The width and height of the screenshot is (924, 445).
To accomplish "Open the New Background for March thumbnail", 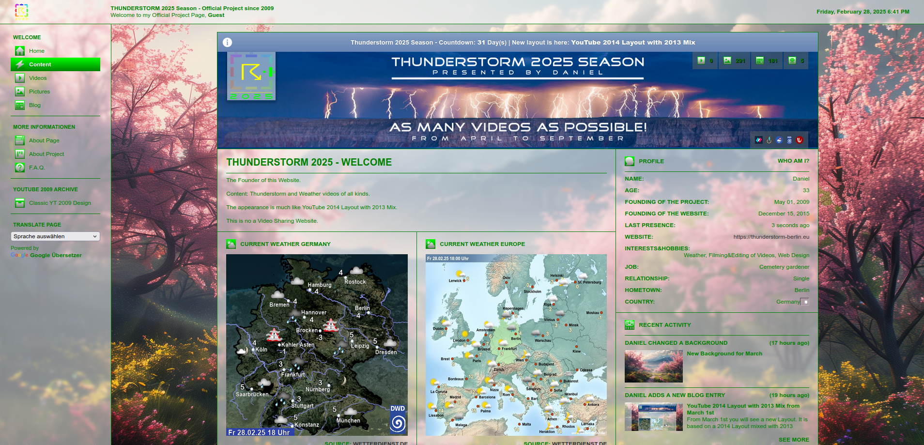I will click(653, 367).
